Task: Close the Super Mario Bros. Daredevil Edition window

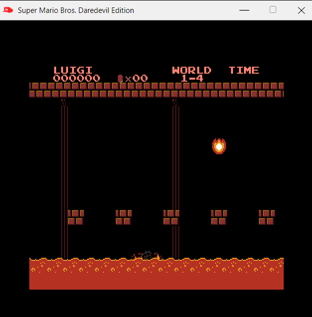Action: (301, 10)
